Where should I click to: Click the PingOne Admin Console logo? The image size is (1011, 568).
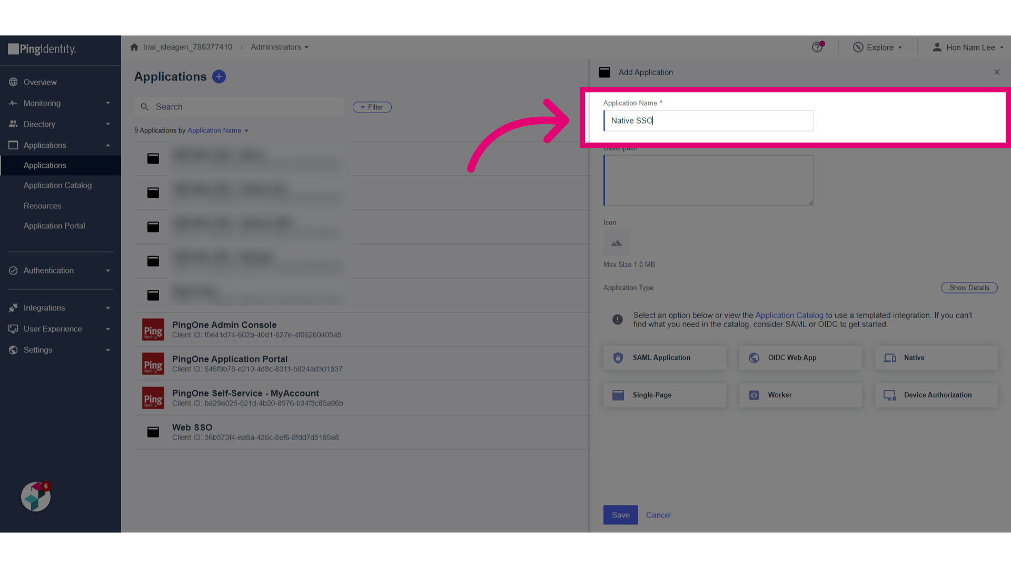(x=153, y=330)
